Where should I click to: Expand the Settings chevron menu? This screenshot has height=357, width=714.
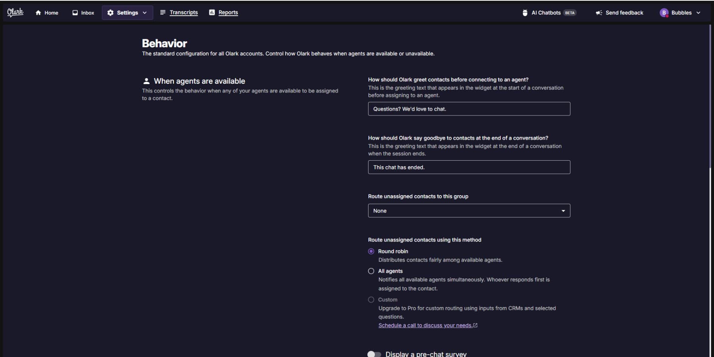[x=145, y=12]
